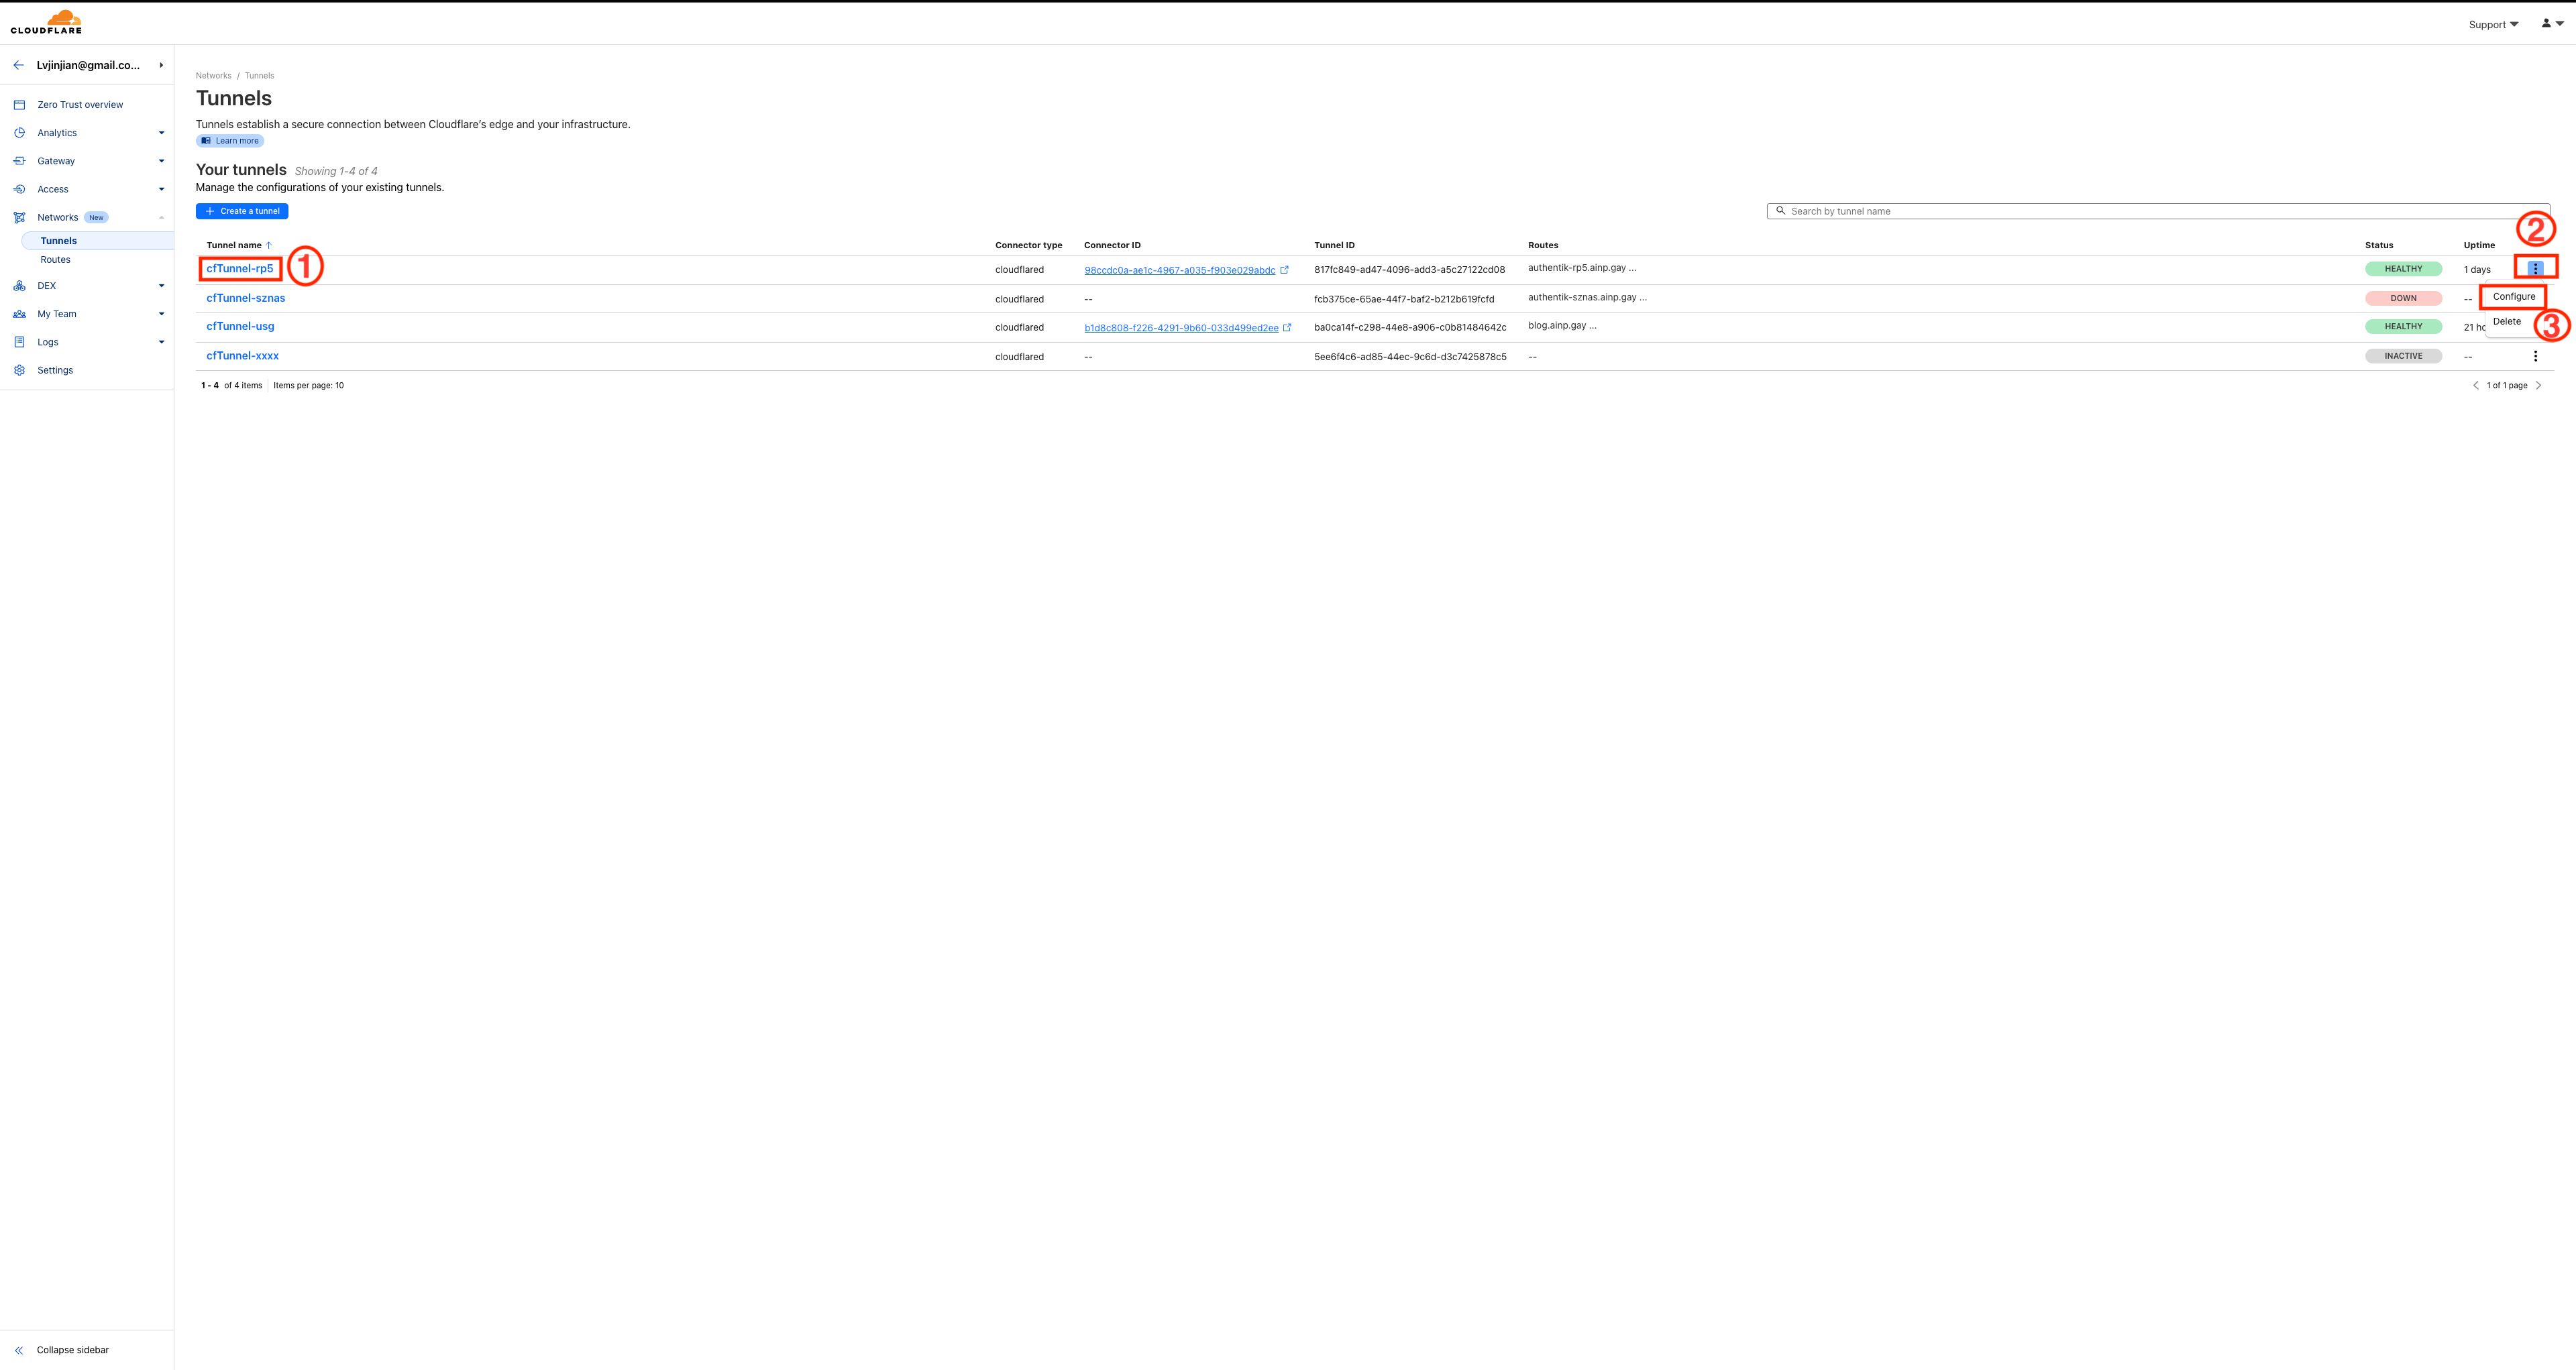Choose Configure from the row menu

tap(2514, 297)
